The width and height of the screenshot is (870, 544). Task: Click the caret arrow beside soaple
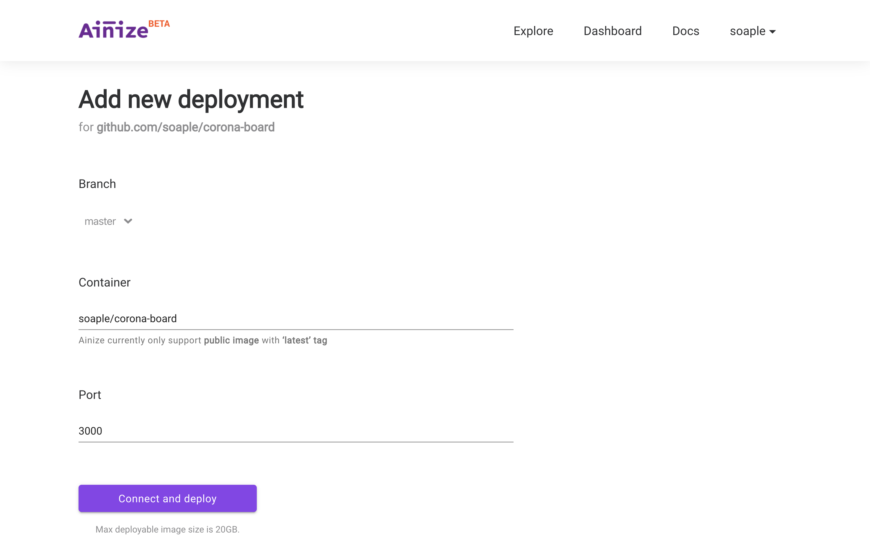pyautogui.click(x=772, y=32)
